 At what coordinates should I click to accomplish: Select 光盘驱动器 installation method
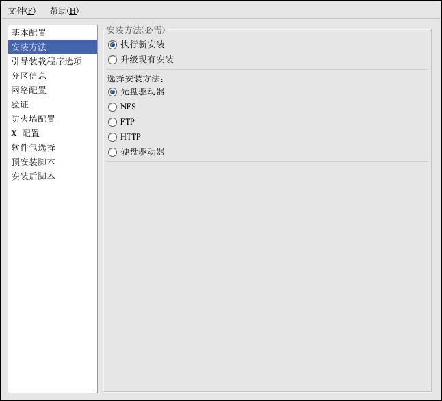(112, 92)
